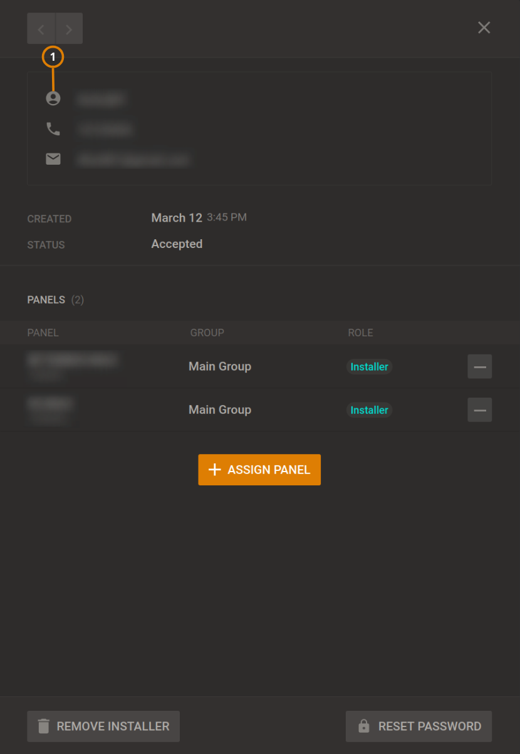Click the user profile icon
This screenshot has width=520, height=754.
[53, 98]
